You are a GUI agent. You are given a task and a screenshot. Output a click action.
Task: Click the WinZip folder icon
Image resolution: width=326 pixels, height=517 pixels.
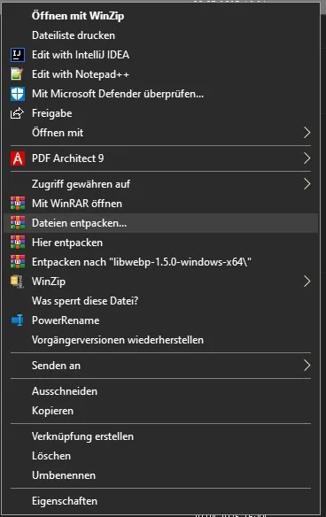coord(18,282)
